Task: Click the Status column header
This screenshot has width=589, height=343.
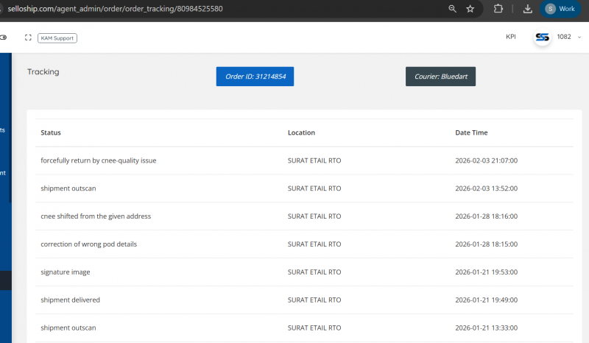Action: coord(51,132)
